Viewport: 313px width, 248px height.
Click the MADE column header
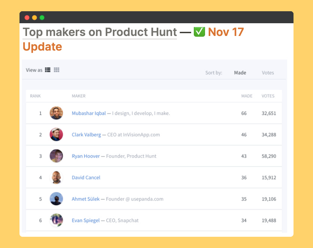click(x=247, y=96)
